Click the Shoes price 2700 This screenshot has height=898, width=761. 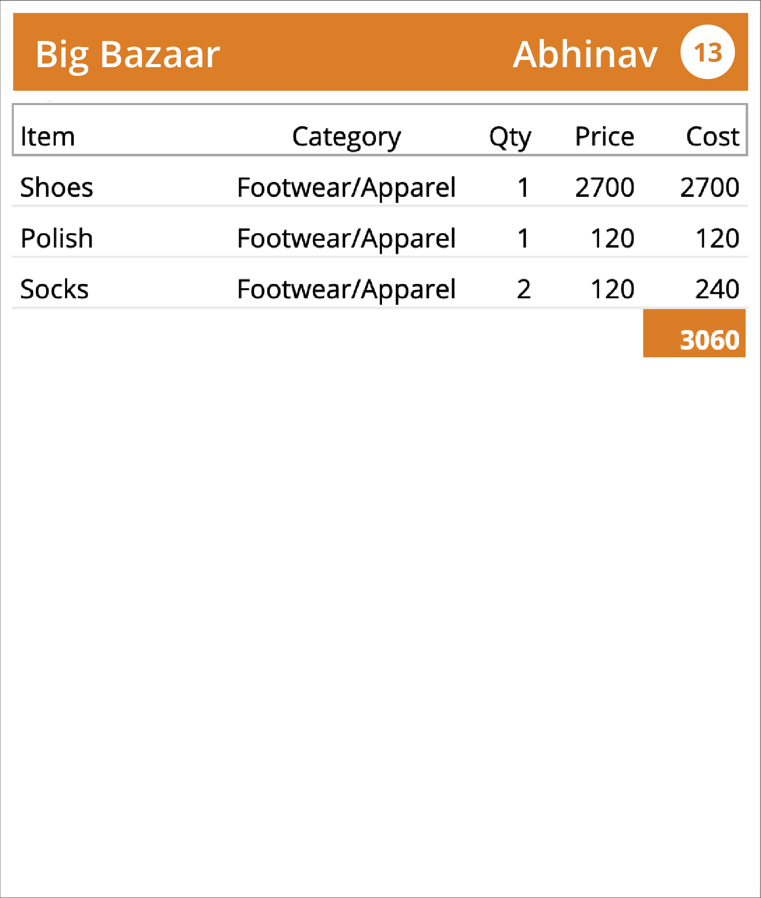click(x=604, y=187)
